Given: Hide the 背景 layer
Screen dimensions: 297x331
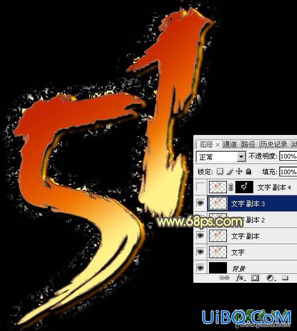Looking at the screenshot, I should coord(201,268).
